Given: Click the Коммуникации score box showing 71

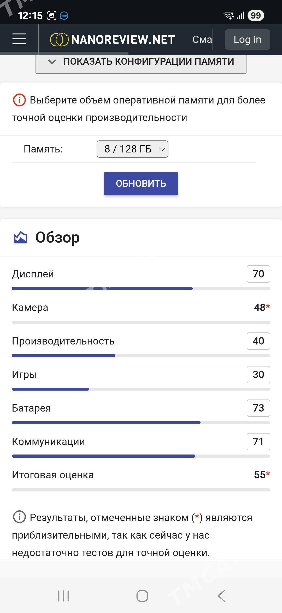Looking at the screenshot, I should (x=258, y=442).
